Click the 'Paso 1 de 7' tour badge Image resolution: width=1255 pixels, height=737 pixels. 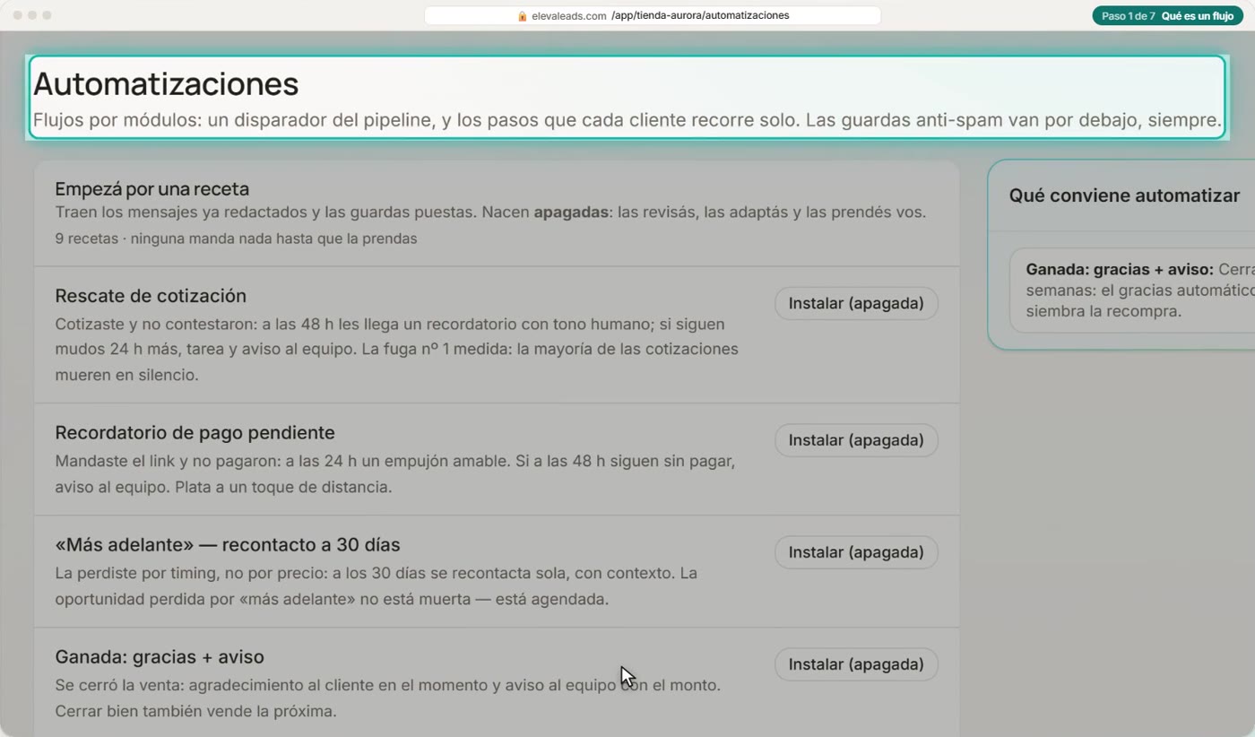[x=1167, y=16]
